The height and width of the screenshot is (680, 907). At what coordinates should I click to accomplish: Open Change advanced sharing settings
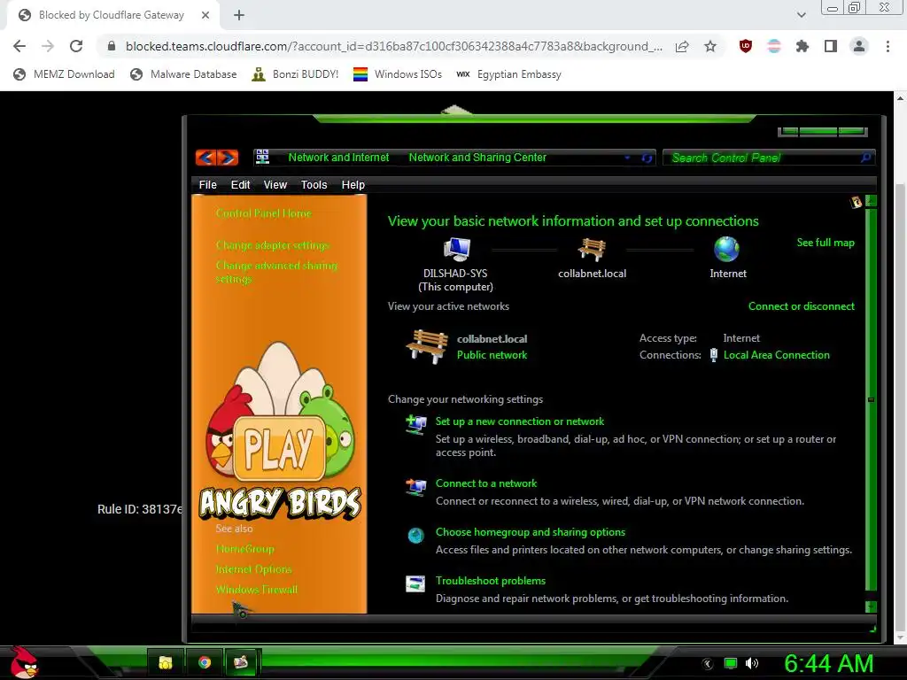[276, 272]
